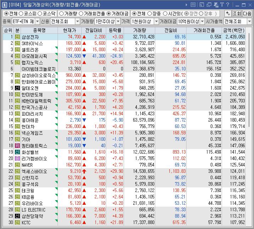This screenshot has height=229, width=254.
Task: Select the 삼성전자 stock name
Action: click(x=30, y=37)
